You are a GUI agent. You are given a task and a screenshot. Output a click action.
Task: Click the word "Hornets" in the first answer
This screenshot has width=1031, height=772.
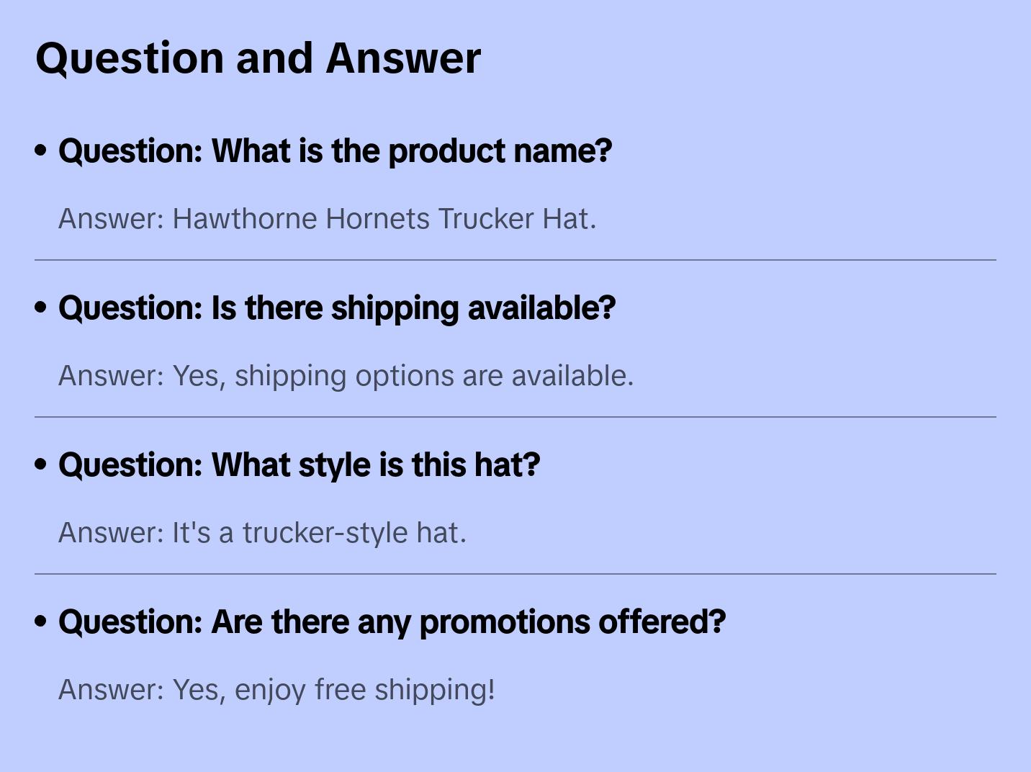pos(378,219)
